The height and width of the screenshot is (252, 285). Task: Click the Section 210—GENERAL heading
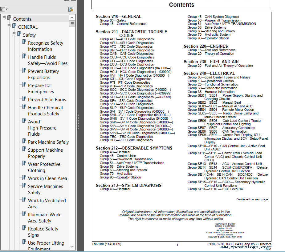click(119, 17)
